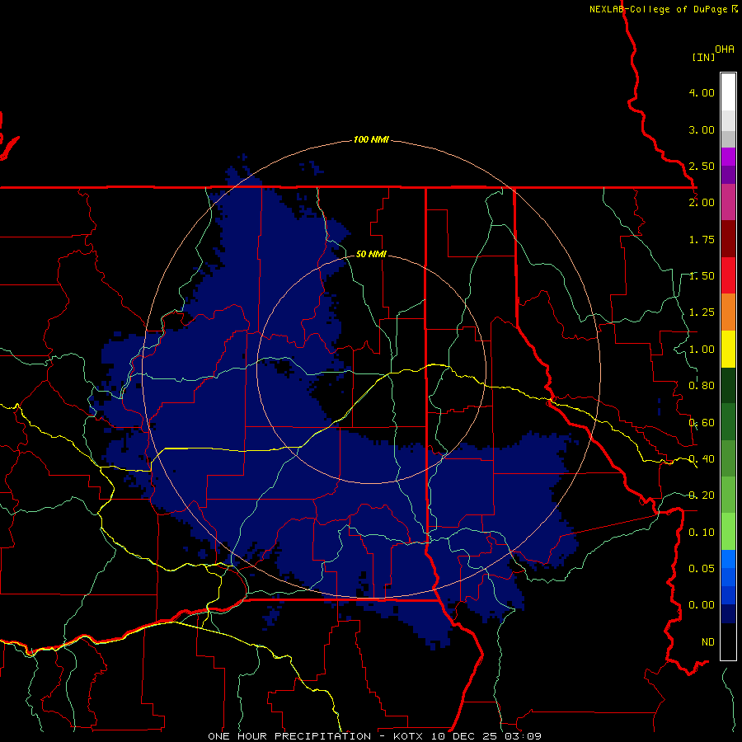Click the 0.10 legend value
The height and width of the screenshot is (742, 742).
[x=702, y=533]
